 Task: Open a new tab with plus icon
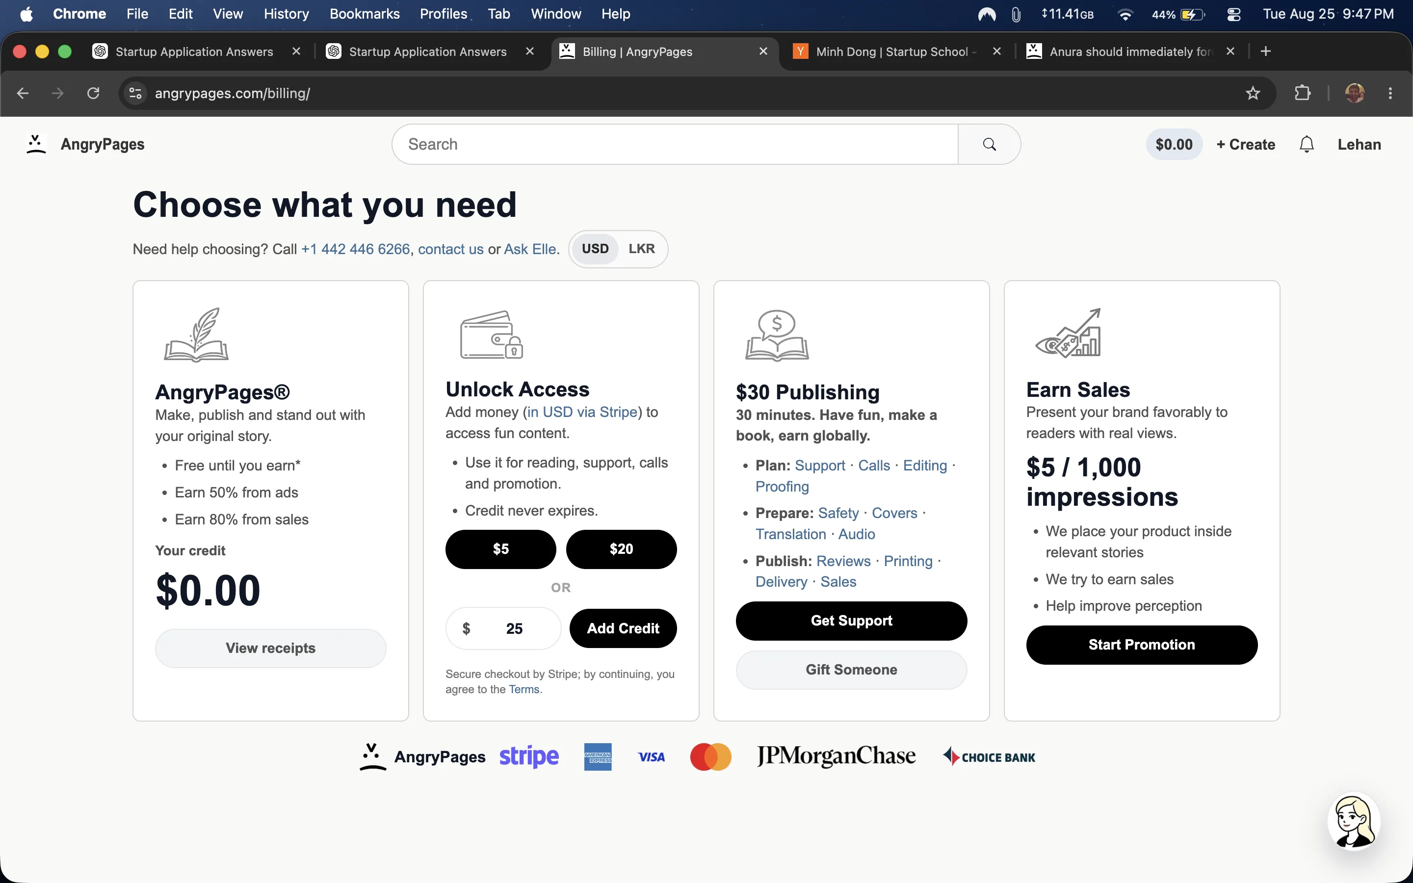(x=1265, y=52)
